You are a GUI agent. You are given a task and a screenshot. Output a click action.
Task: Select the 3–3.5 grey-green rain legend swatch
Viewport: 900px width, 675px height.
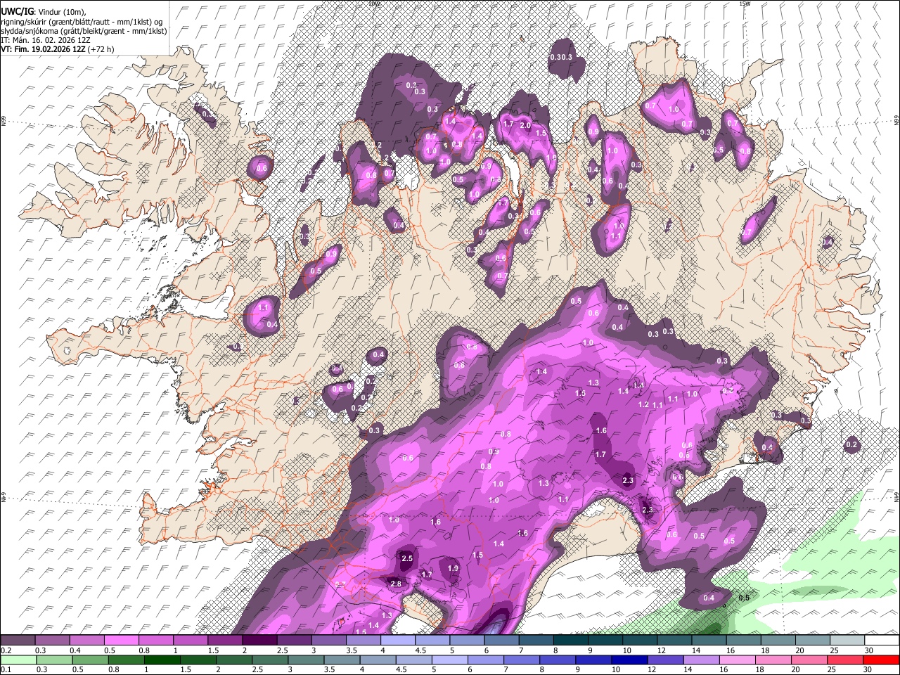(x=306, y=660)
